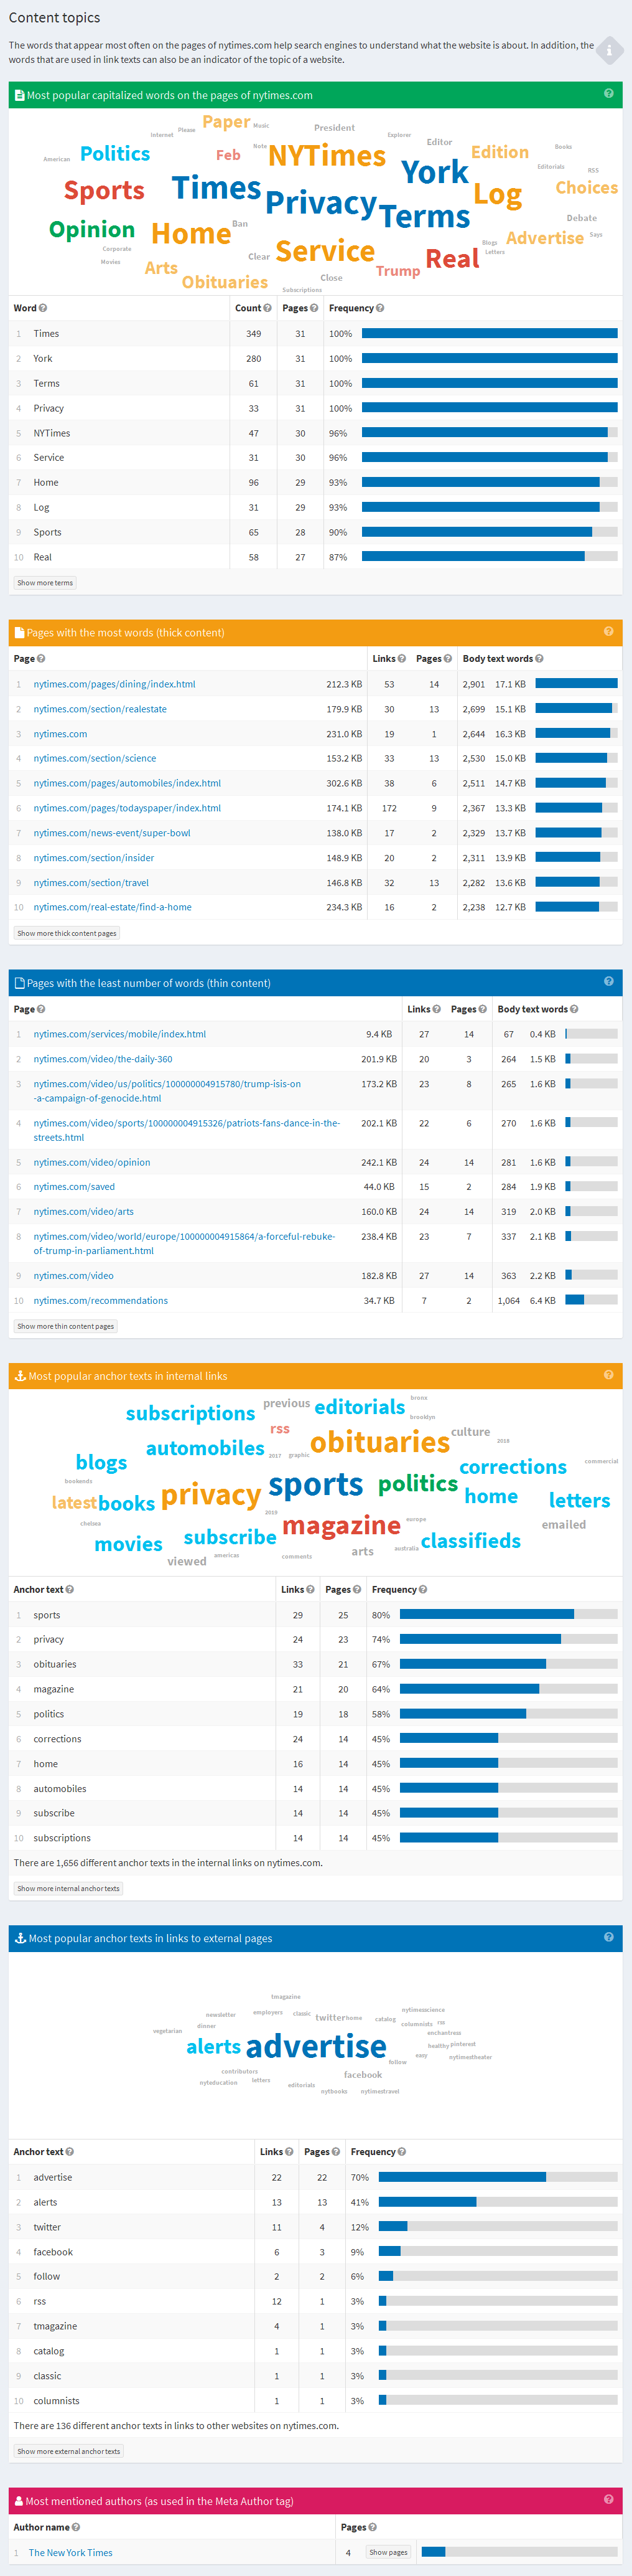Open nytimes.com/recommendations link
Image resolution: width=632 pixels, height=2576 pixels.
(101, 1300)
